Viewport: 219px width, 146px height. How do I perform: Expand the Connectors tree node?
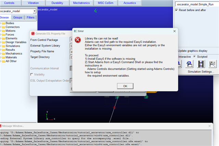[x=1, y=27]
